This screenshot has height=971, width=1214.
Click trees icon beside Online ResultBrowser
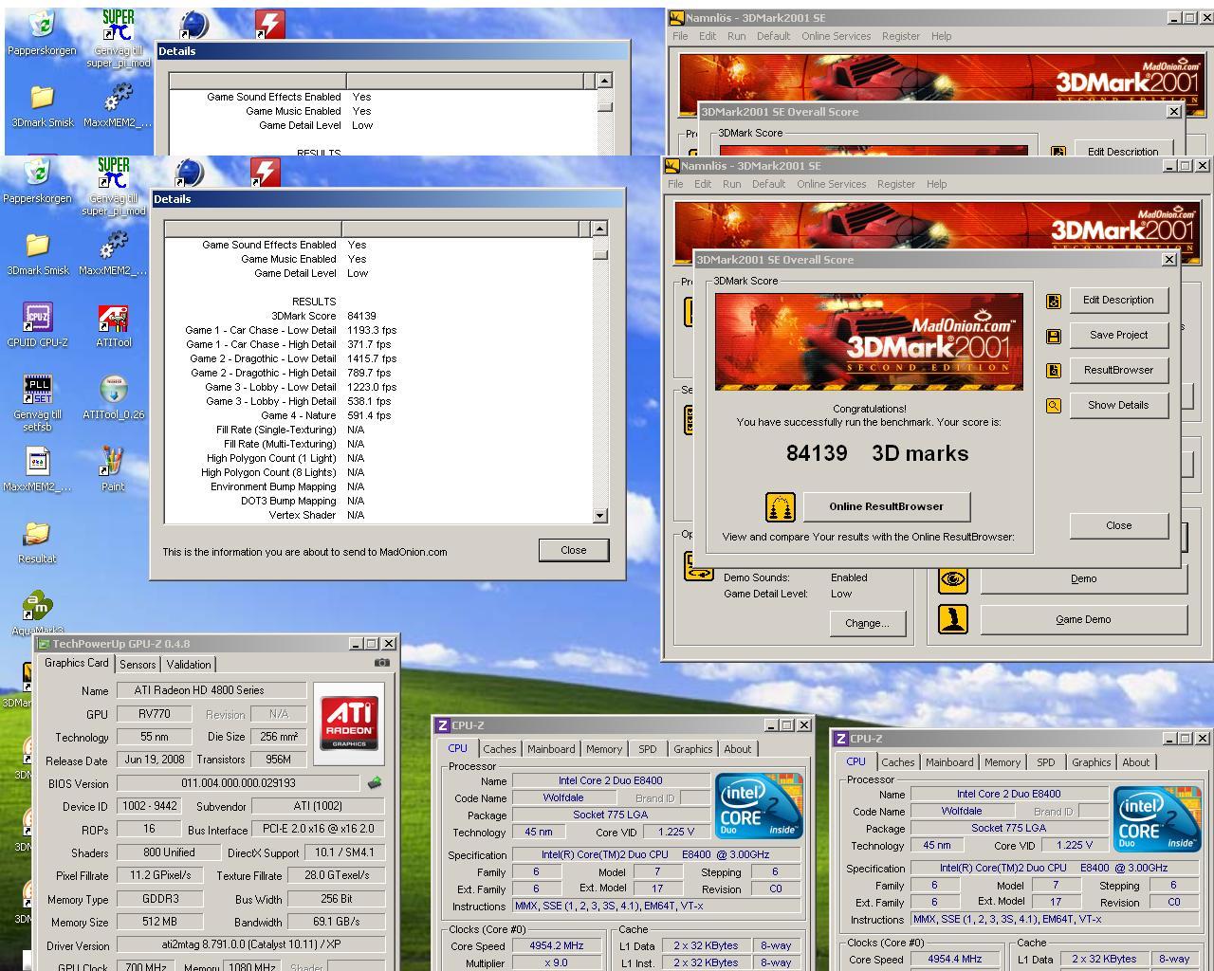780,507
